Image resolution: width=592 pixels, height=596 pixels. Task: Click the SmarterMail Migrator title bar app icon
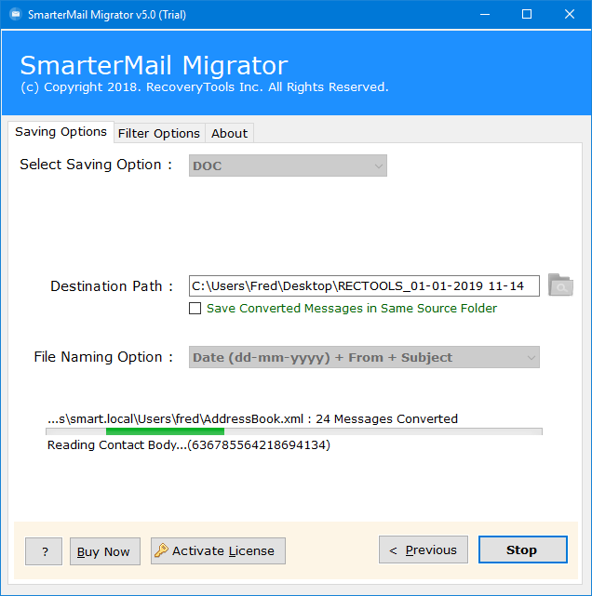[16, 15]
